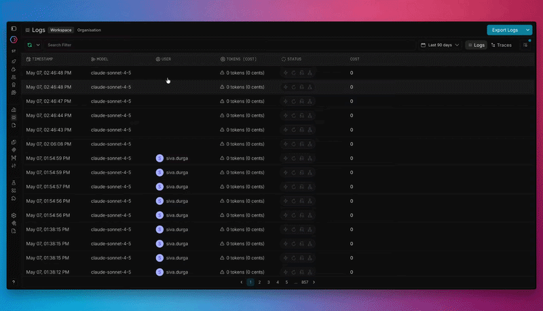Open the log at May 07, 02:46:43 PM

coord(278,130)
